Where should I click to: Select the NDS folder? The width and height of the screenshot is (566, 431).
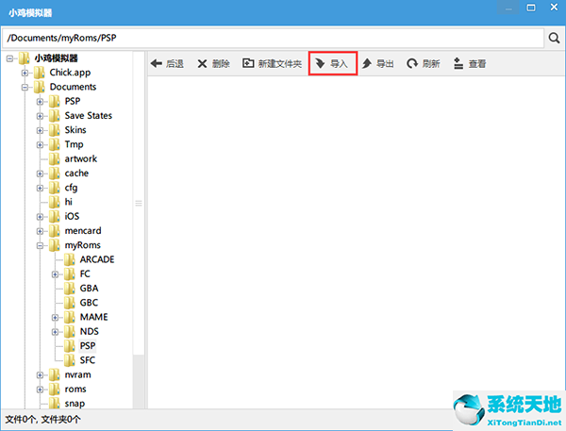89,331
